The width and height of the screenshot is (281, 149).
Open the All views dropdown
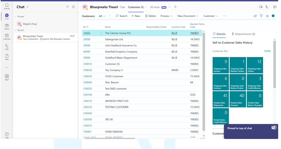102,16
